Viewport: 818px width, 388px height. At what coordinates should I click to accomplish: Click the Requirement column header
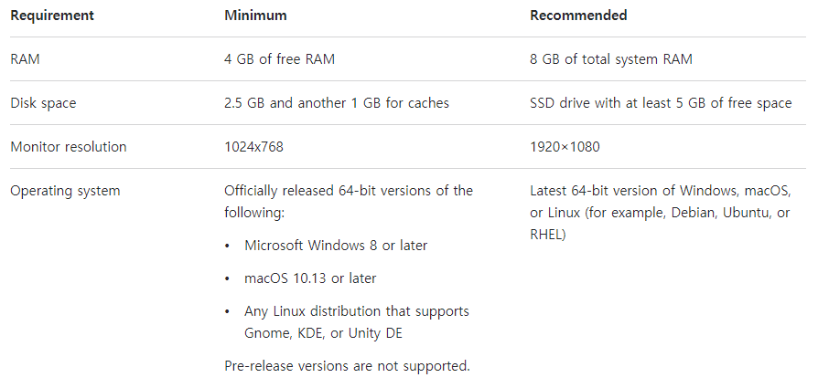[52, 16]
